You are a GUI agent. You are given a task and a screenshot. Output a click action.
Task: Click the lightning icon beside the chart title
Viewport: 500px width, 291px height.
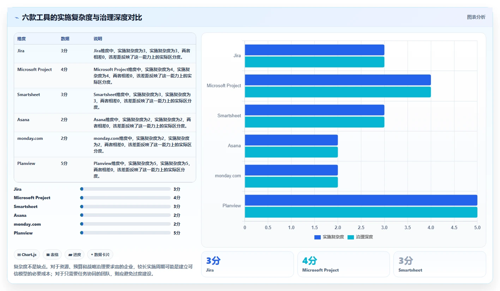tap(17, 18)
